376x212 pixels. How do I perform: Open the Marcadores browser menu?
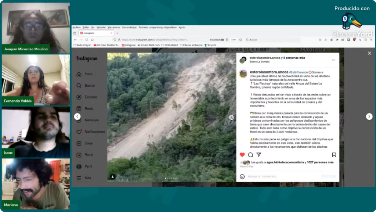pos(113,27)
